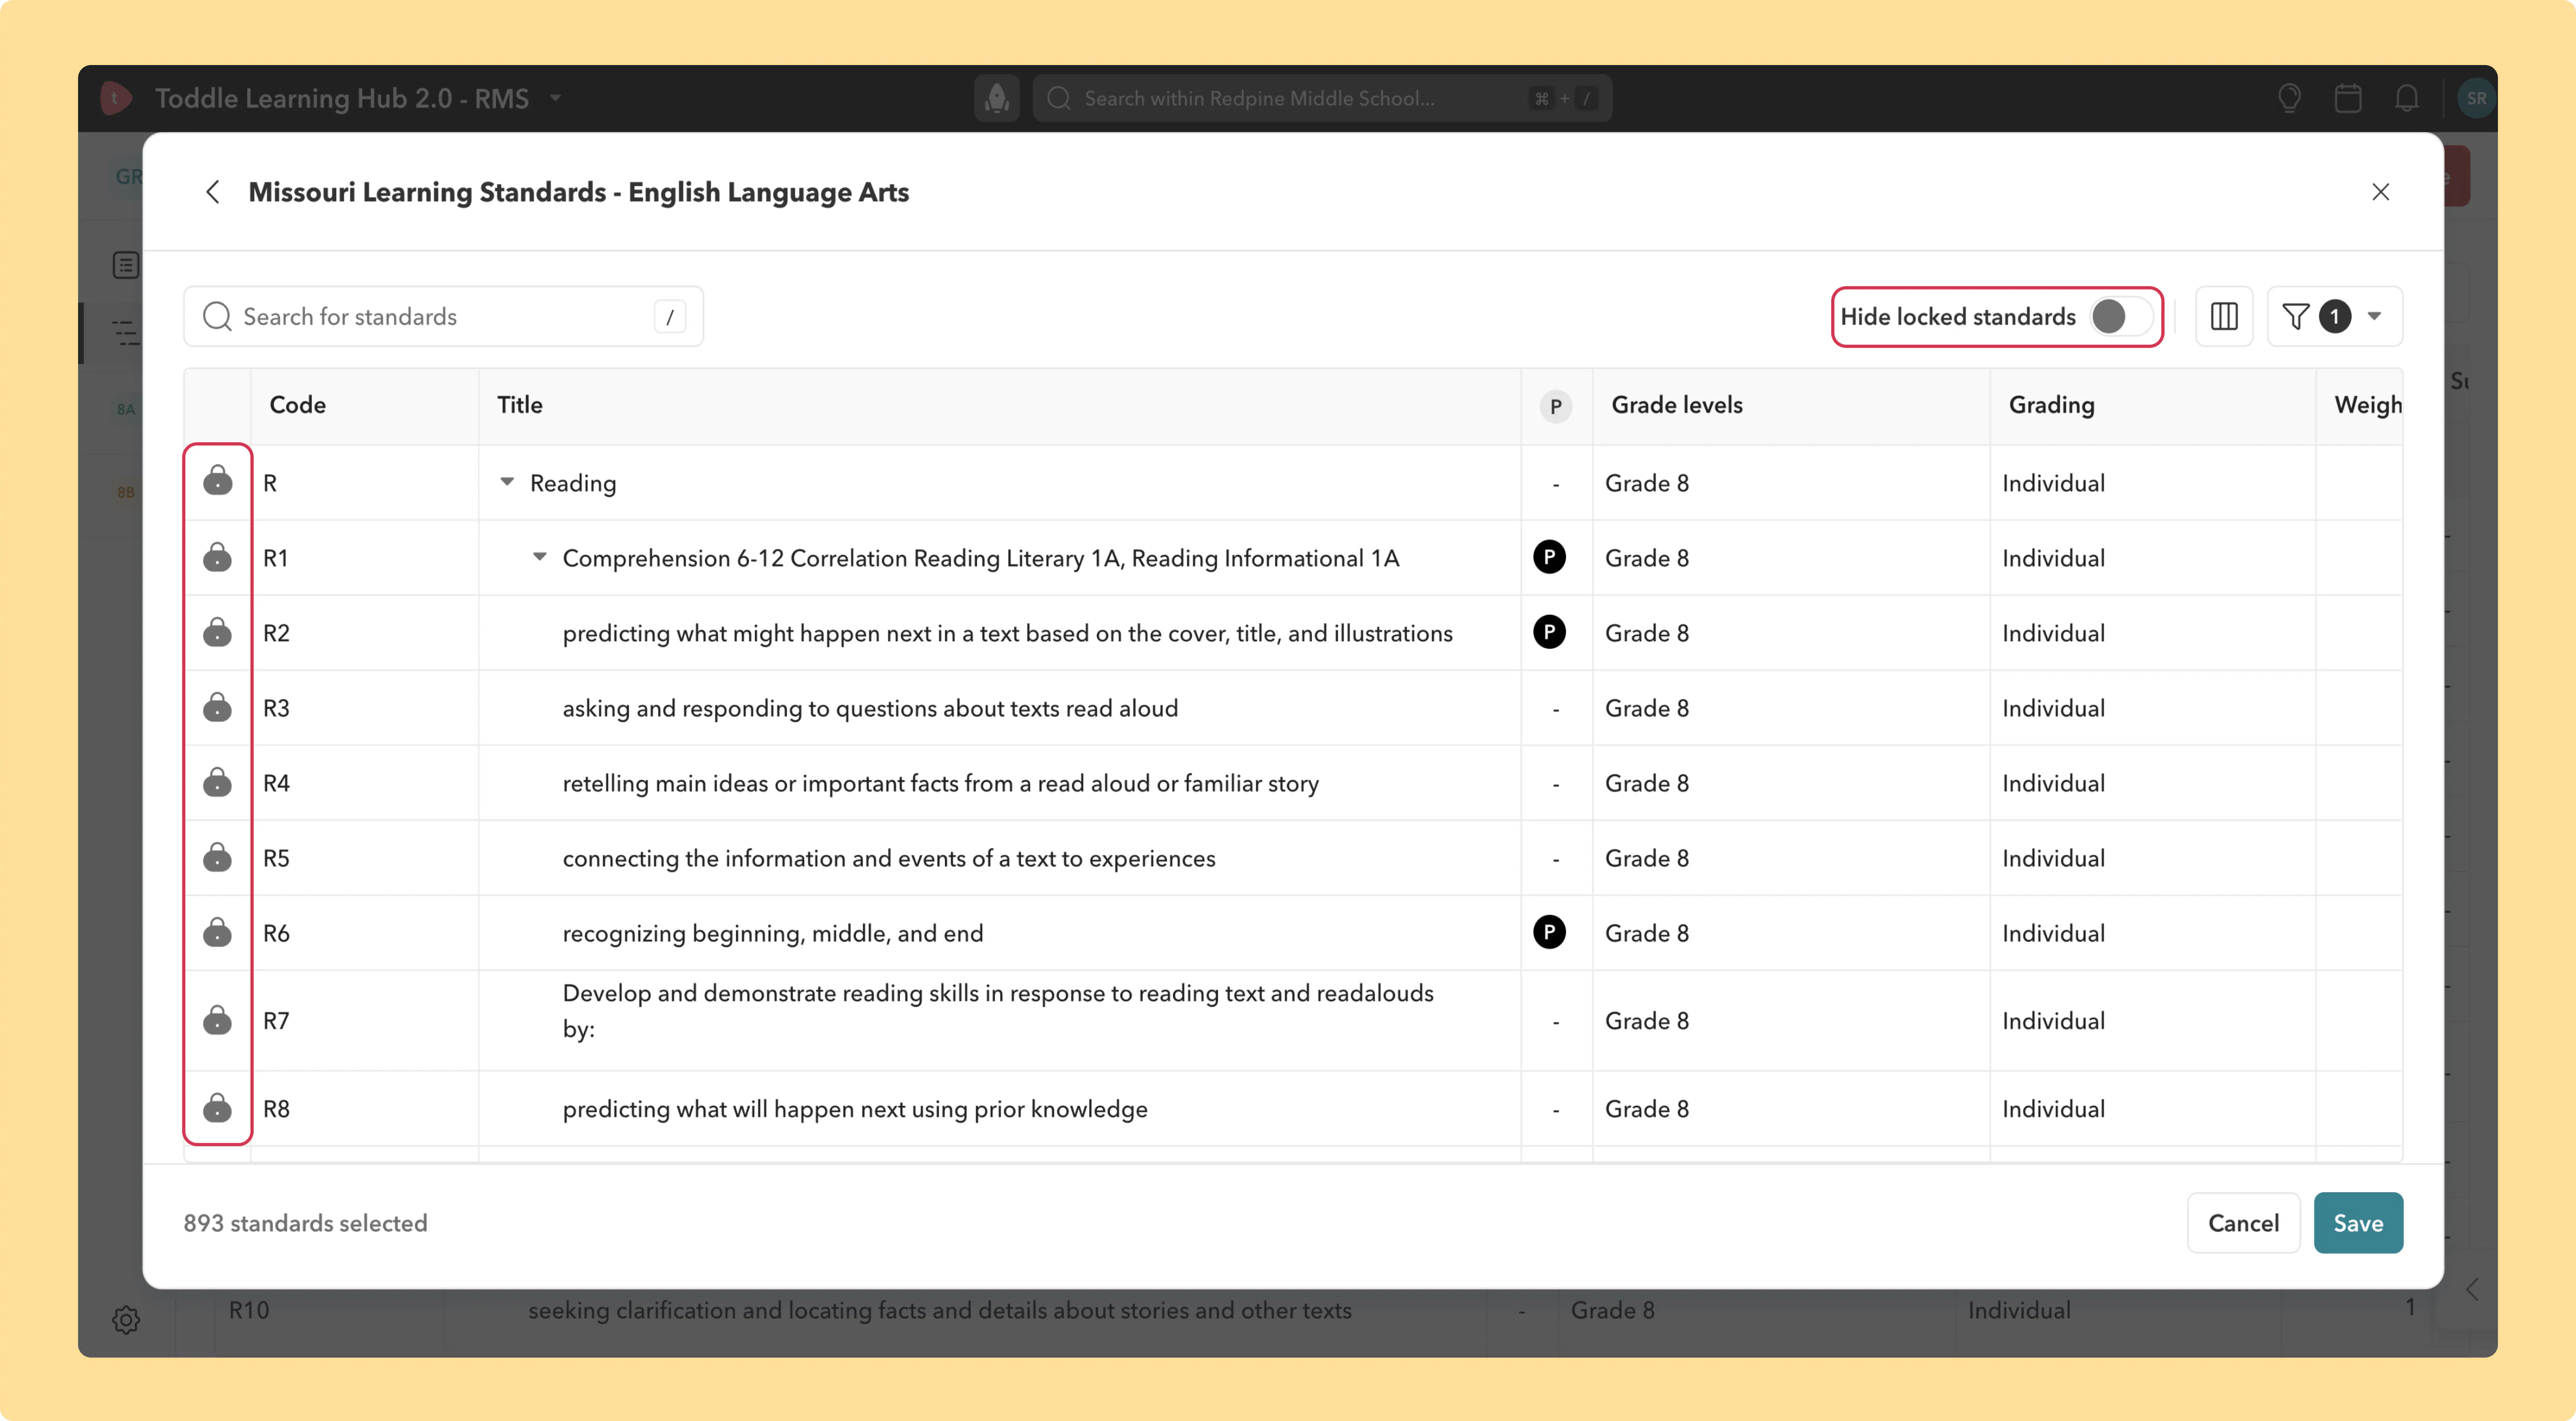The image size is (2576, 1421).
Task: Select the 'asking and responding to questions' standard
Action: click(870, 708)
